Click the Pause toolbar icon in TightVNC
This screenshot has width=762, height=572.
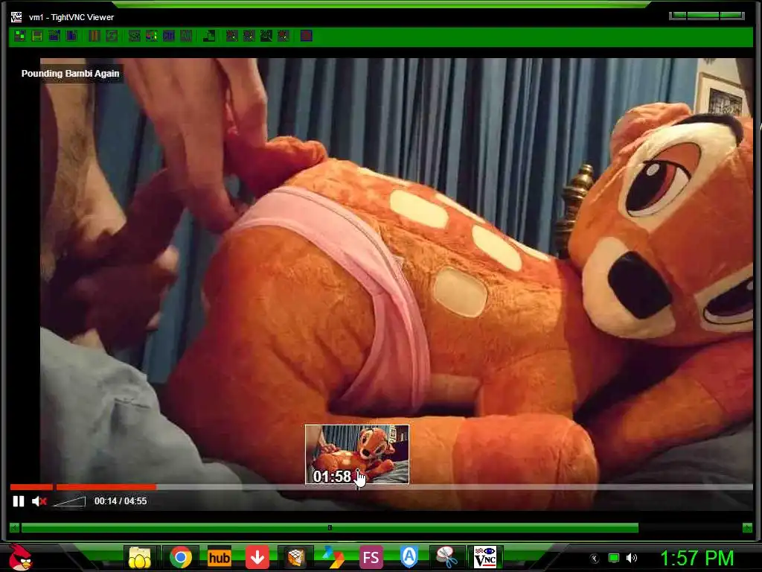point(95,36)
